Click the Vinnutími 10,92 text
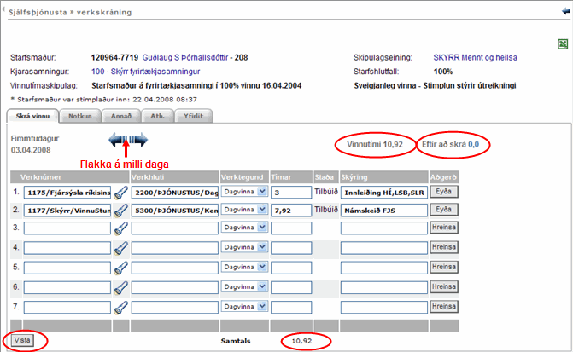This screenshot has height=352, width=573. point(375,144)
